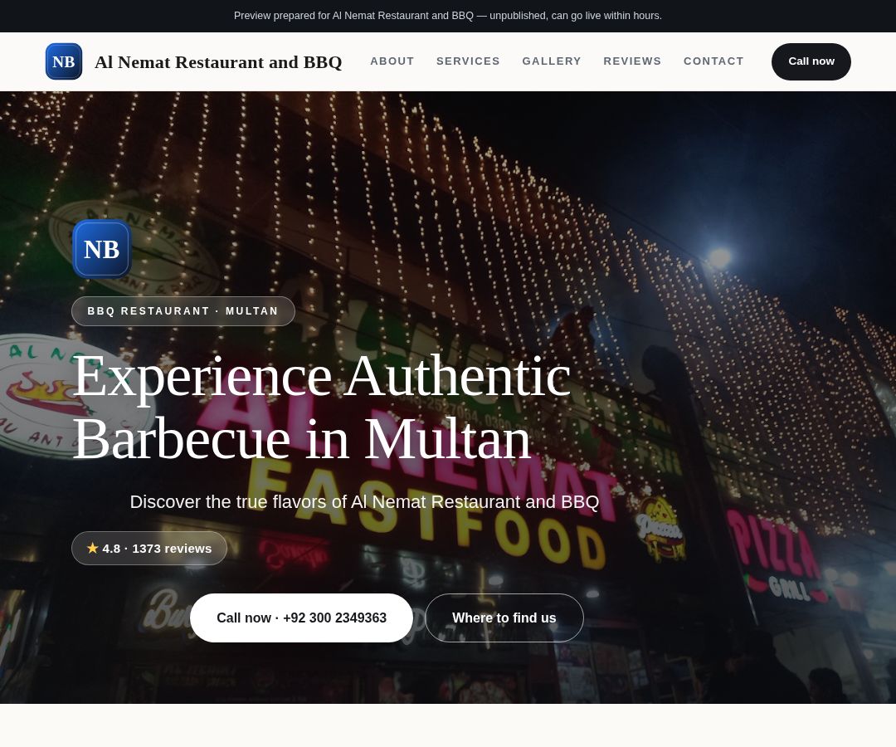This screenshot has width=896, height=747.
Task: Call +92 300 2349363 from hero button
Action: [x=301, y=618]
